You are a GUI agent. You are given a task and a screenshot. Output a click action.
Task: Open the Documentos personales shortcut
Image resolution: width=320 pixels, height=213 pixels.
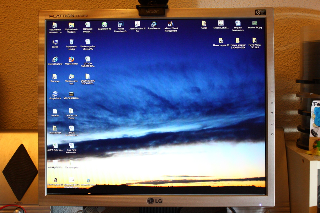(x=55, y=28)
